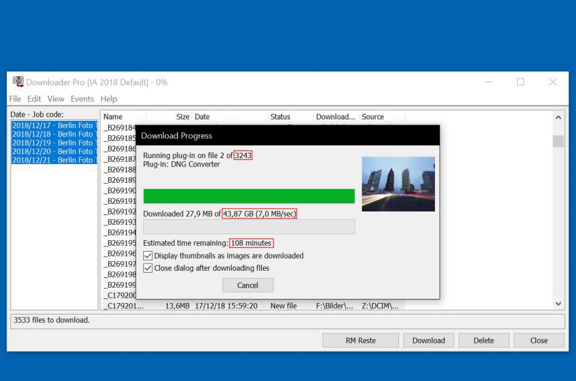Viewport: 576px width, 381px height.
Task: Open the File menu
Action: pyautogui.click(x=15, y=99)
